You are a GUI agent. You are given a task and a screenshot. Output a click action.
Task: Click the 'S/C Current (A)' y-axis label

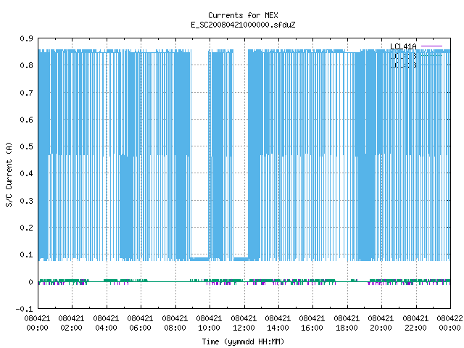point(9,174)
